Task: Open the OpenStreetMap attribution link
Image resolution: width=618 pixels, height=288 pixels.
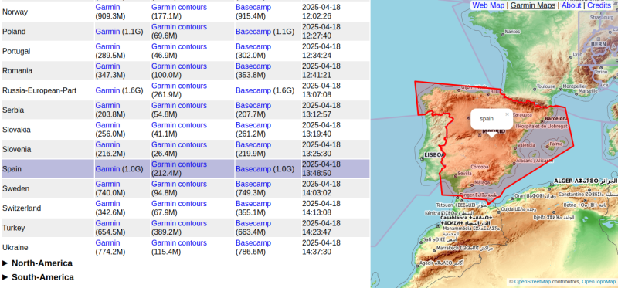Action: click(532, 282)
